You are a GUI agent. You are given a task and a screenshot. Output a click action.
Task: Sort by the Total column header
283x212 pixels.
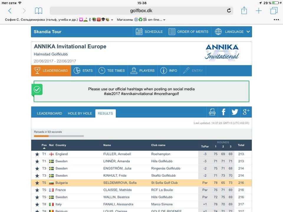pos(241,145)
